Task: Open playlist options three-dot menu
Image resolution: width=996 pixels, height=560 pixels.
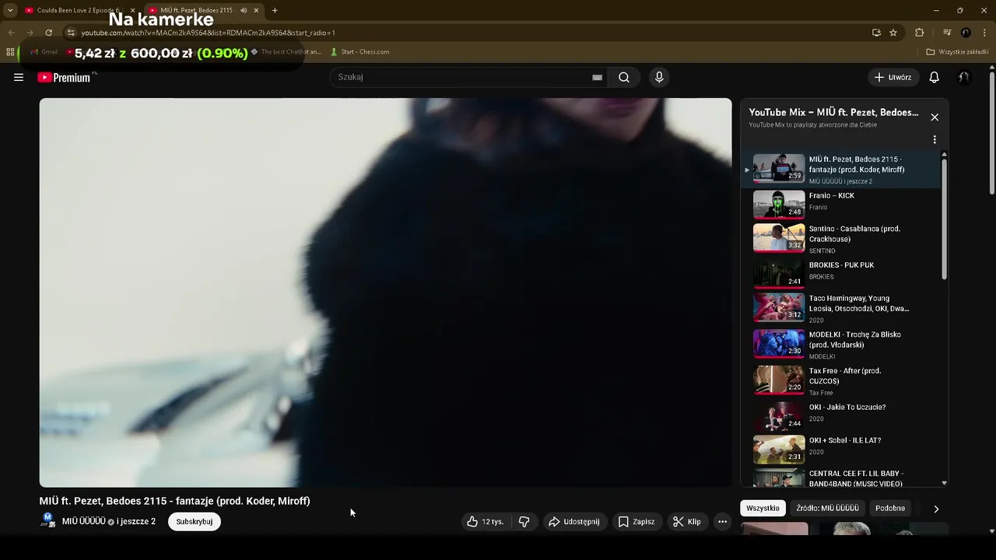Action: (935, 140)
